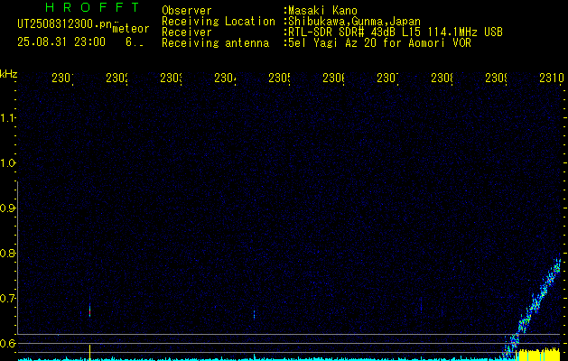Viewport: 568px width, 361px height.
Task: Click the 0.7 kHz frequency tick label
Action: 7,298
